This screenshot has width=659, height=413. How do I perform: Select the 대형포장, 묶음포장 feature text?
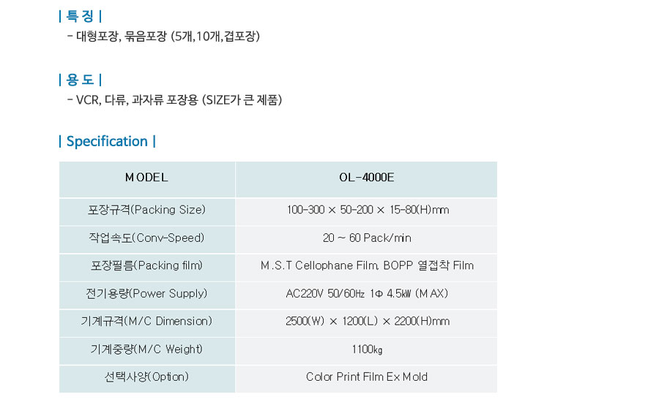[168, 36]
